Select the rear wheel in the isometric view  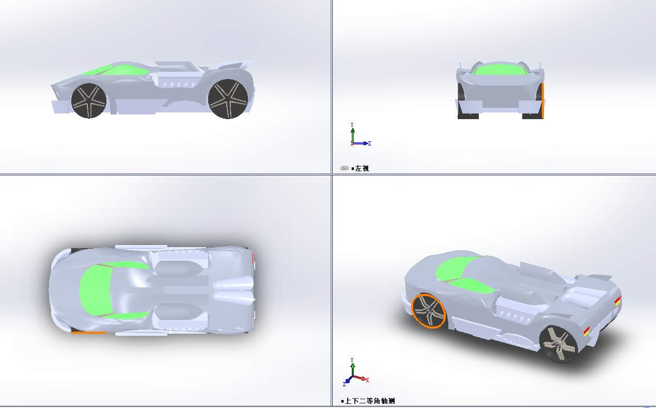[558, 345]
